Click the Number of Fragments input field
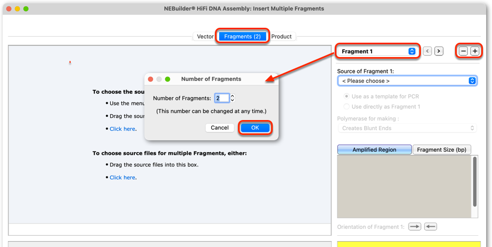Image resolution: width=492 pixels, height=247 pixels. pyautogui.click(x=222, y=98)
